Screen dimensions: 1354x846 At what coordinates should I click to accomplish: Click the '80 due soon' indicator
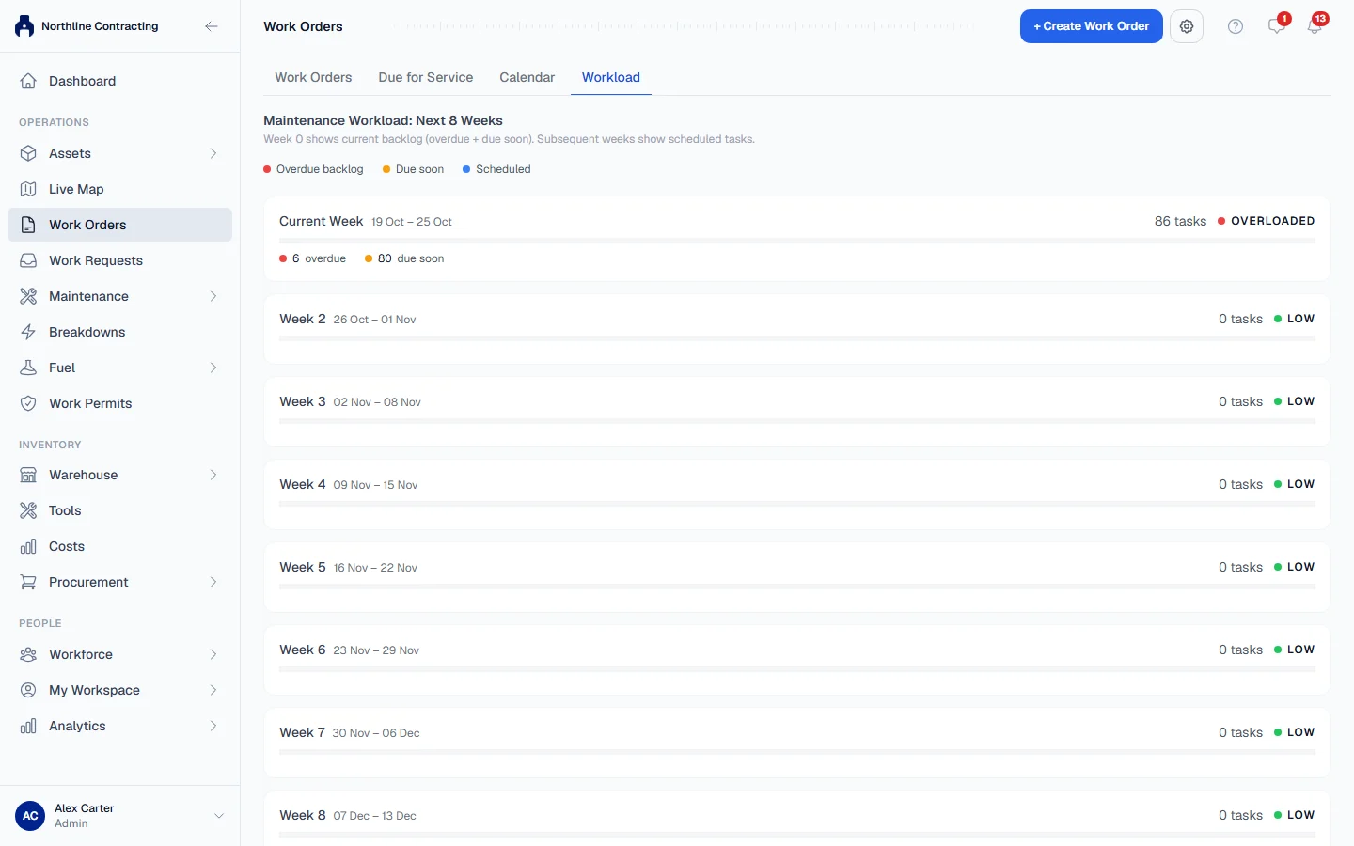404,258
